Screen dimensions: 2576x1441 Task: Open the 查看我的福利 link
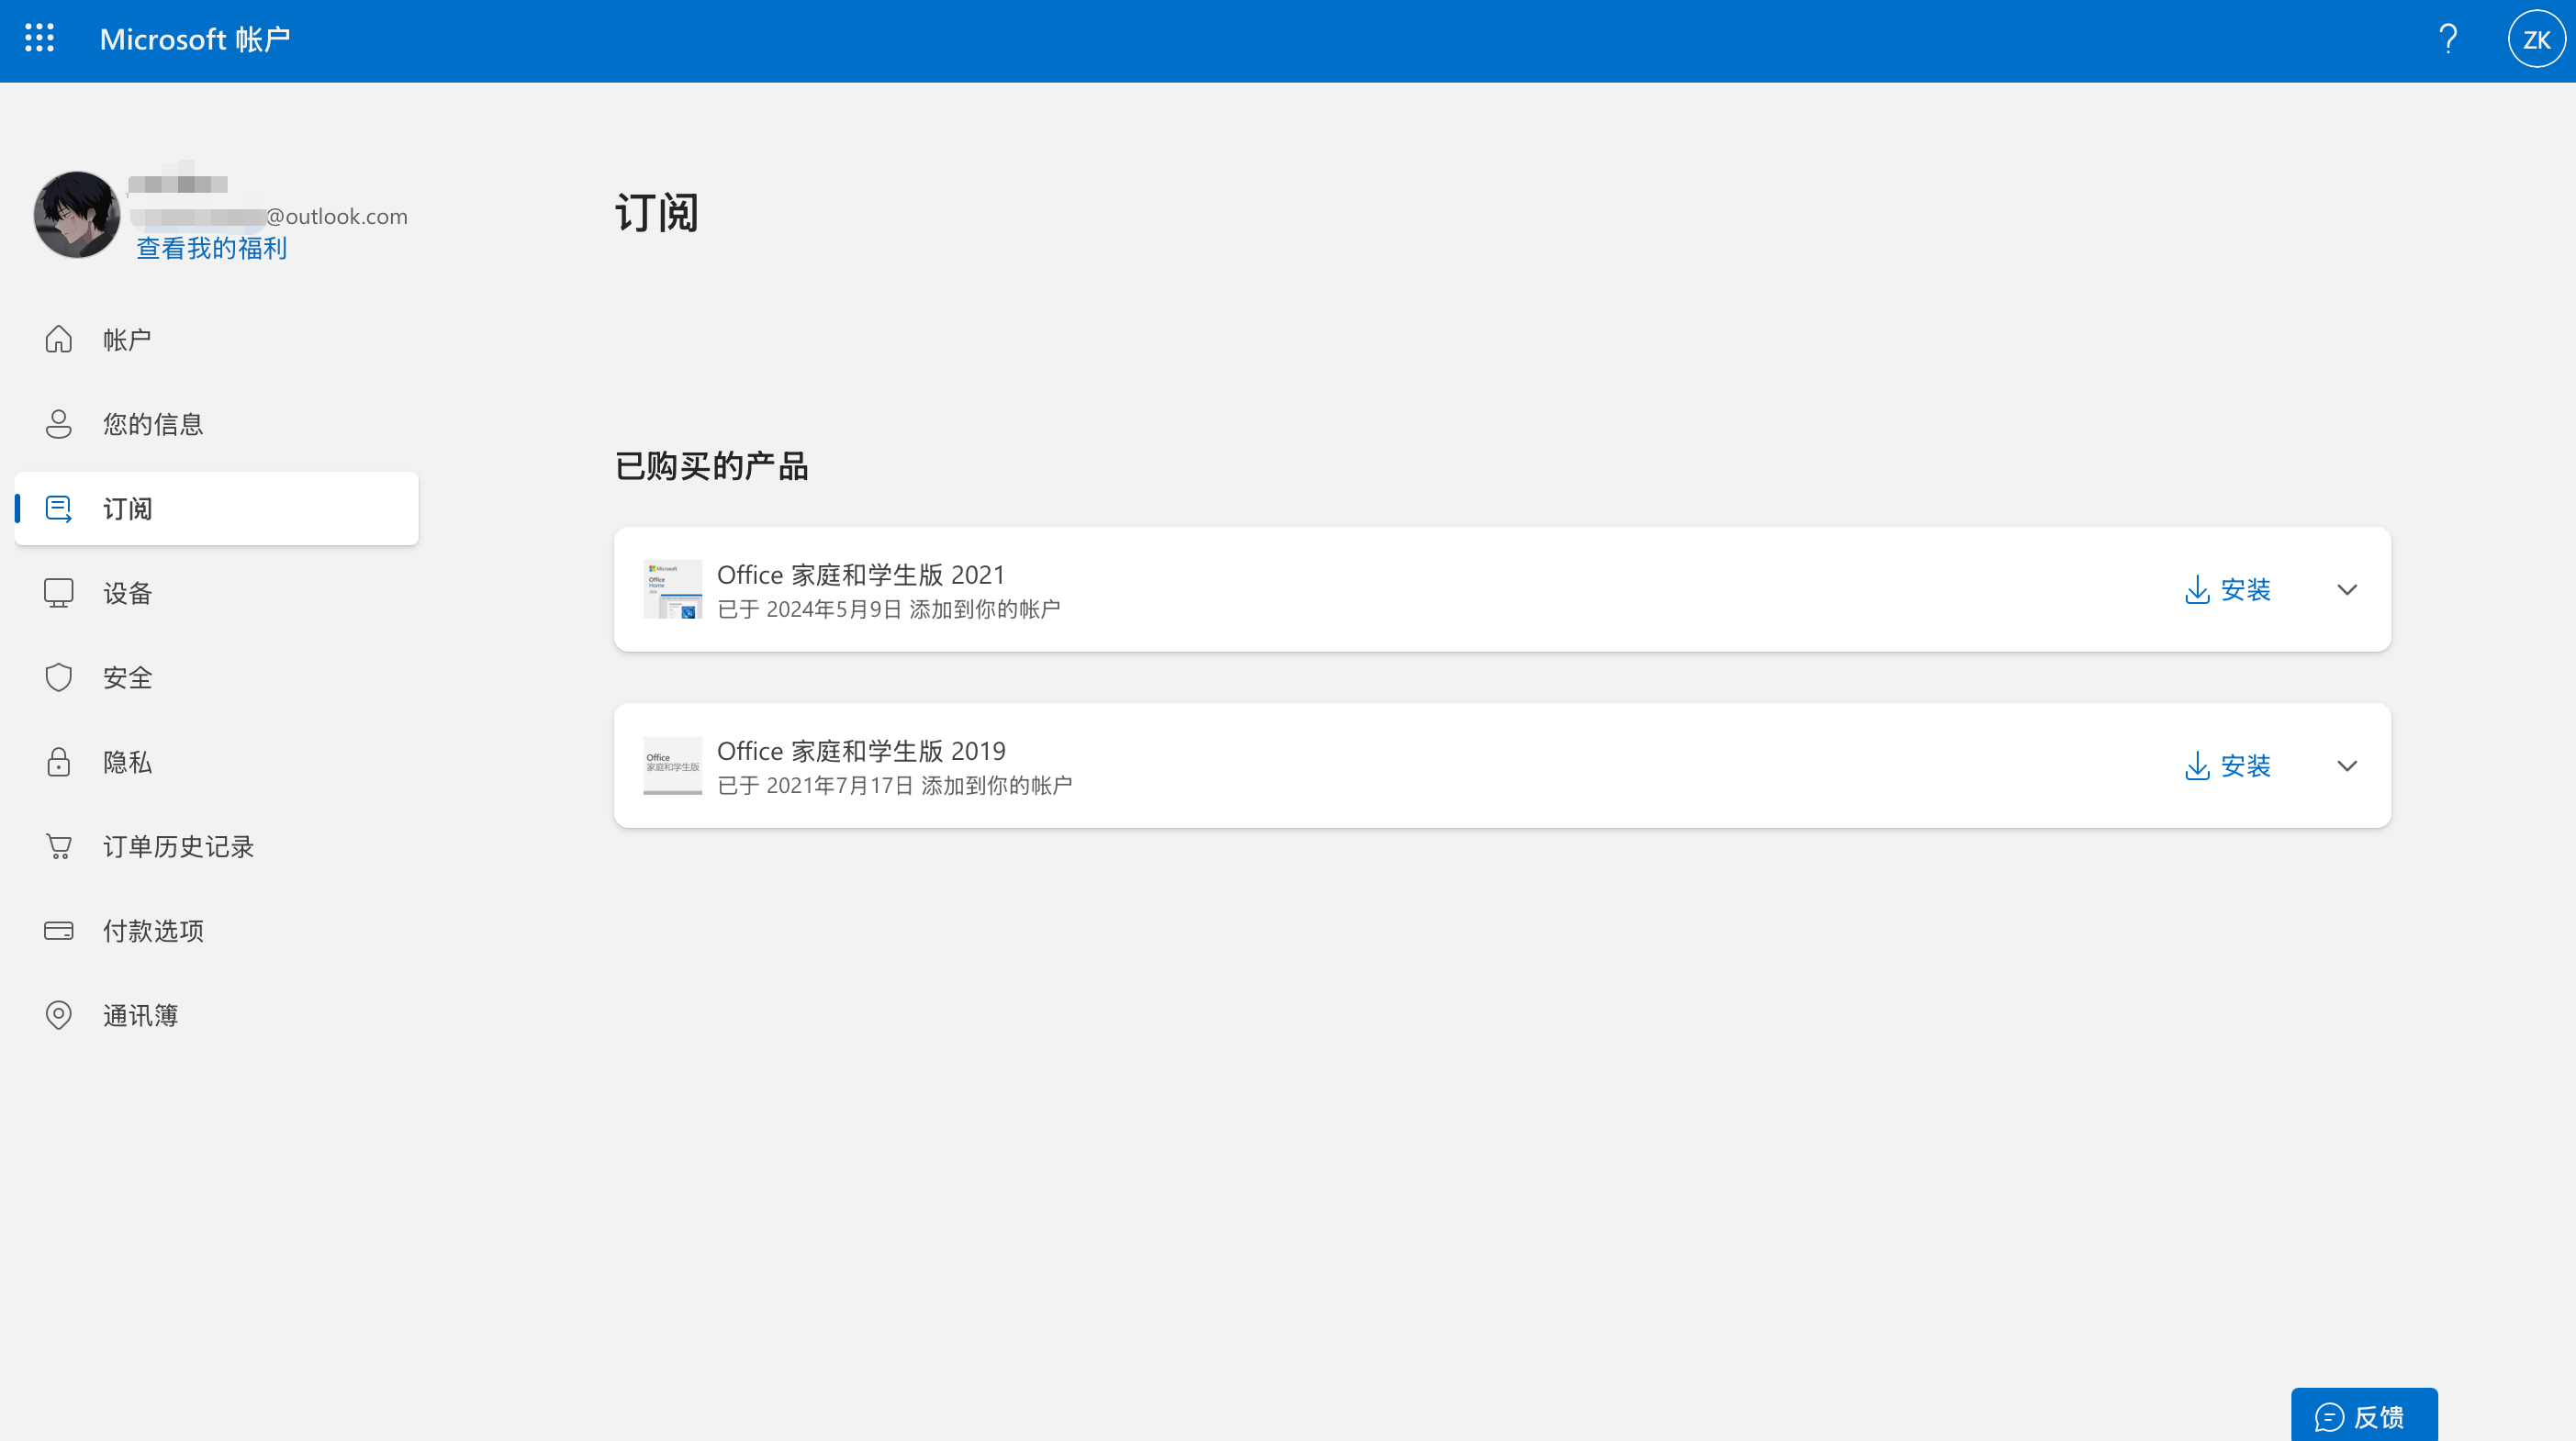[211, 248]
